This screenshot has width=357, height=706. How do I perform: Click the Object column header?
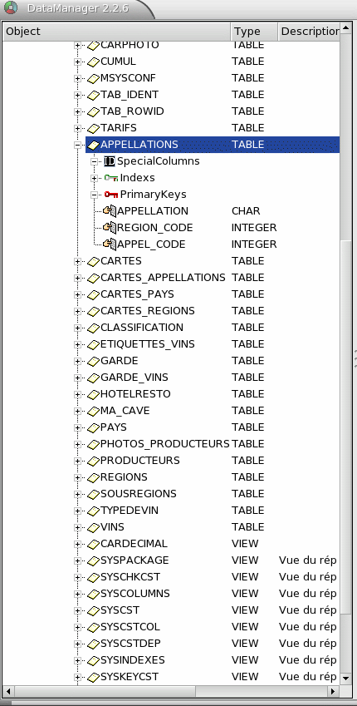point(117,32)
